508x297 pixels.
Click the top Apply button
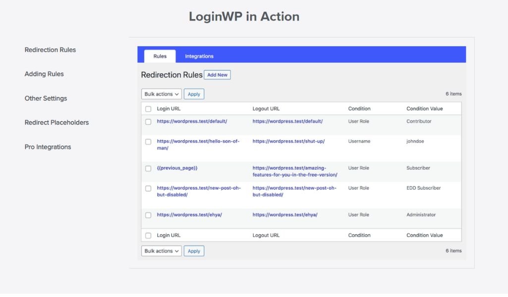(194, 94)
